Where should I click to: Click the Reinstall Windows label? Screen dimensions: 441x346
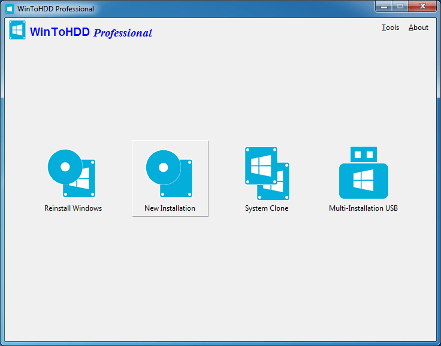73,208
